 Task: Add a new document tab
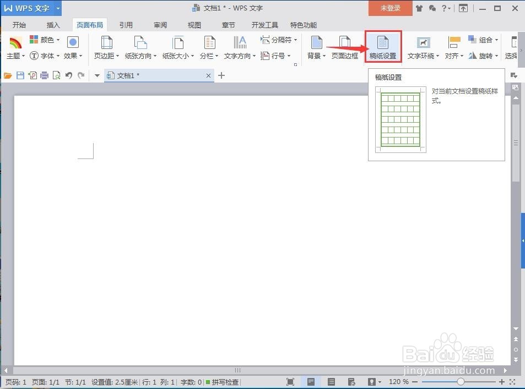pyautogui.click(x=221, y=75)
